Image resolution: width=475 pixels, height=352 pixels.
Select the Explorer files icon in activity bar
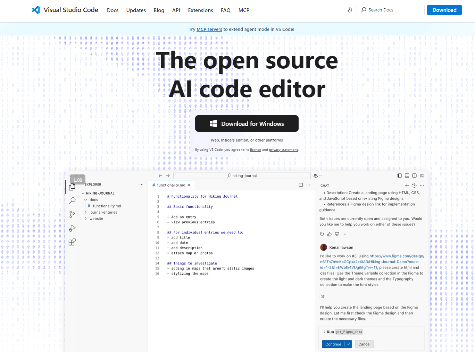pyautogui.click(x=72, y=187)
